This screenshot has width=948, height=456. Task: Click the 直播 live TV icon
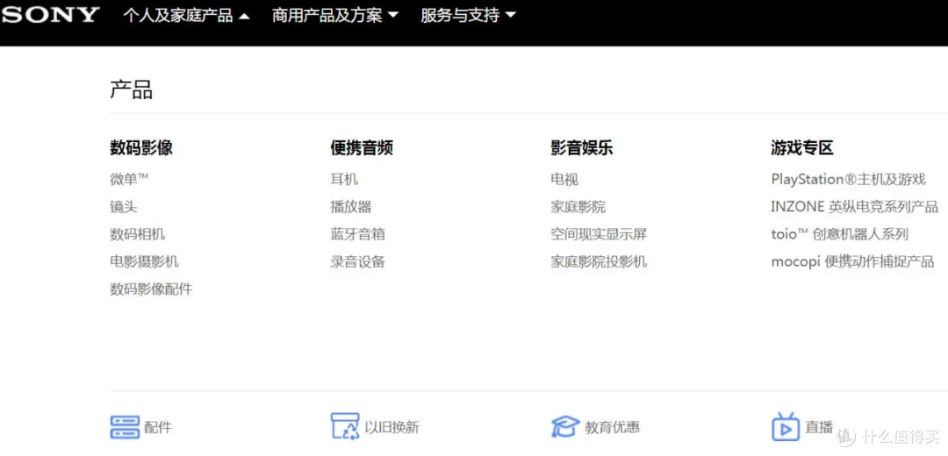pos(786,427)
